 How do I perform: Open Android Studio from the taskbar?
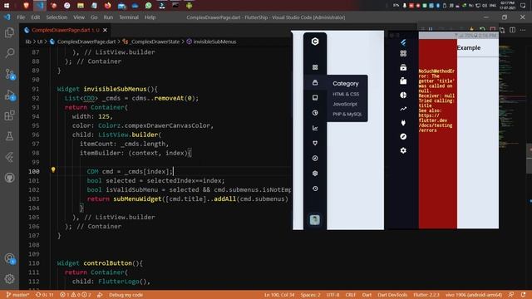[x=189, y=6]
